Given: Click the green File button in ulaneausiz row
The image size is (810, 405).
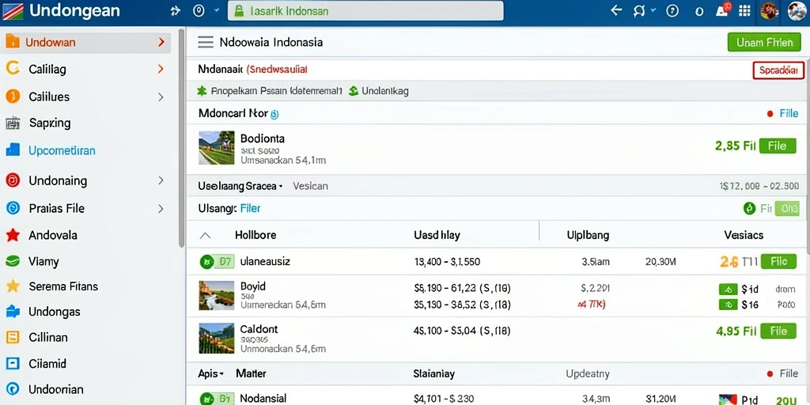Looking at the screenshot, I should pos(778,261).
